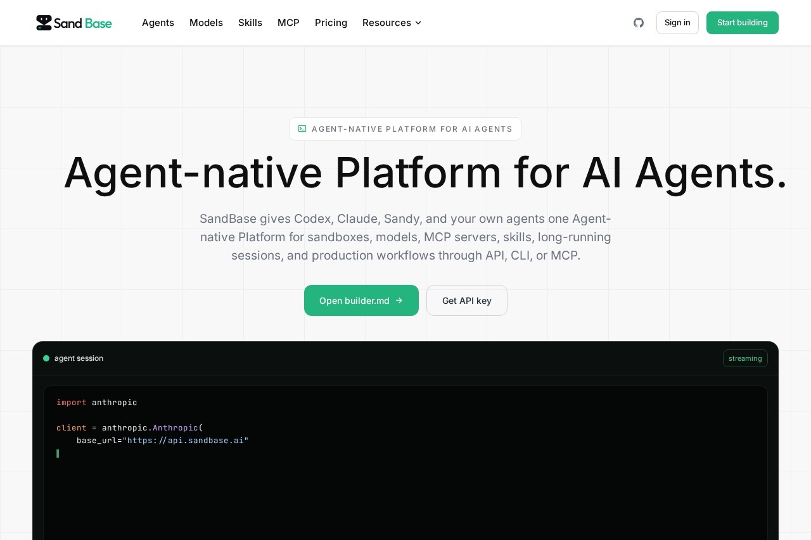Click the main "Agent-native Platform" headline

[x=425, y=172]
